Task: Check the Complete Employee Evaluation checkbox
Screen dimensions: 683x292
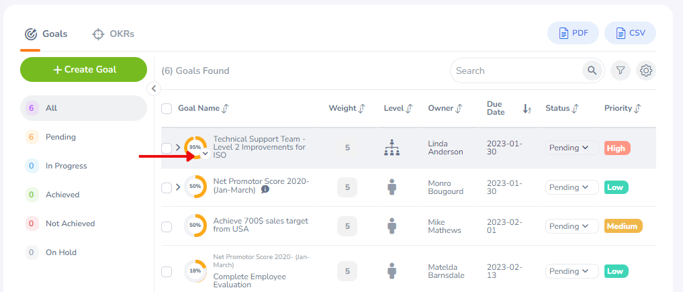Action: [167, 272]
